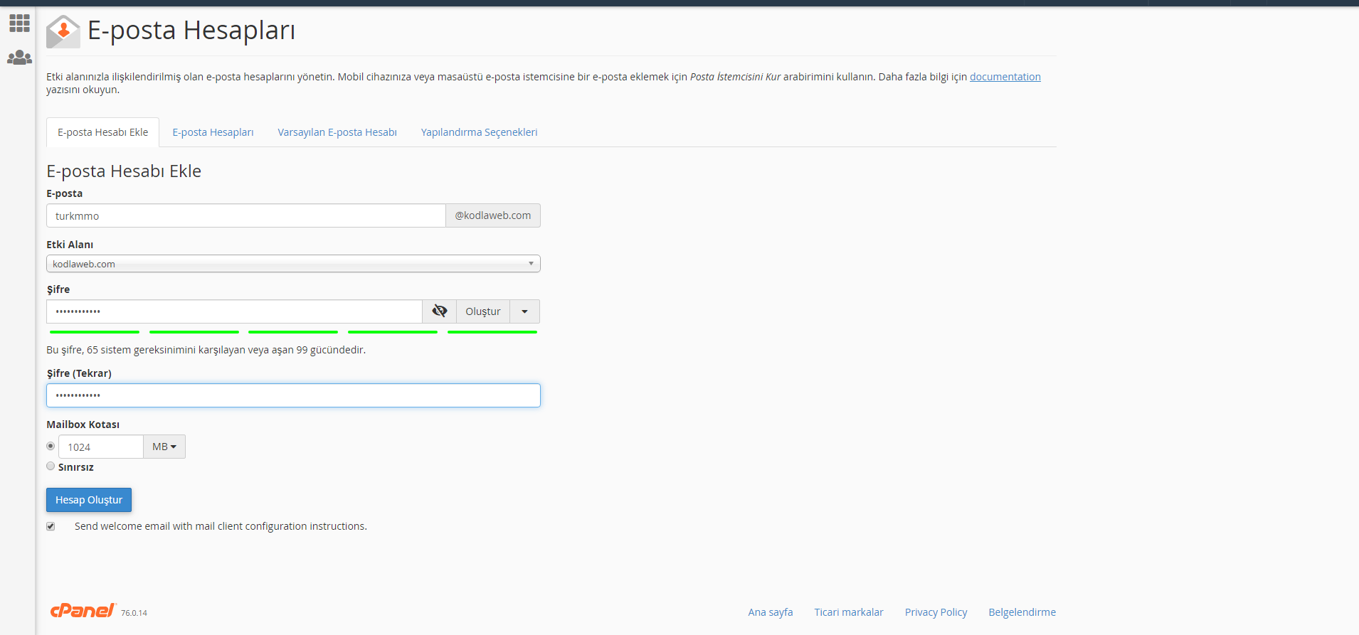Click the green password strength bar
The image size is (1359, 635).
293,332
